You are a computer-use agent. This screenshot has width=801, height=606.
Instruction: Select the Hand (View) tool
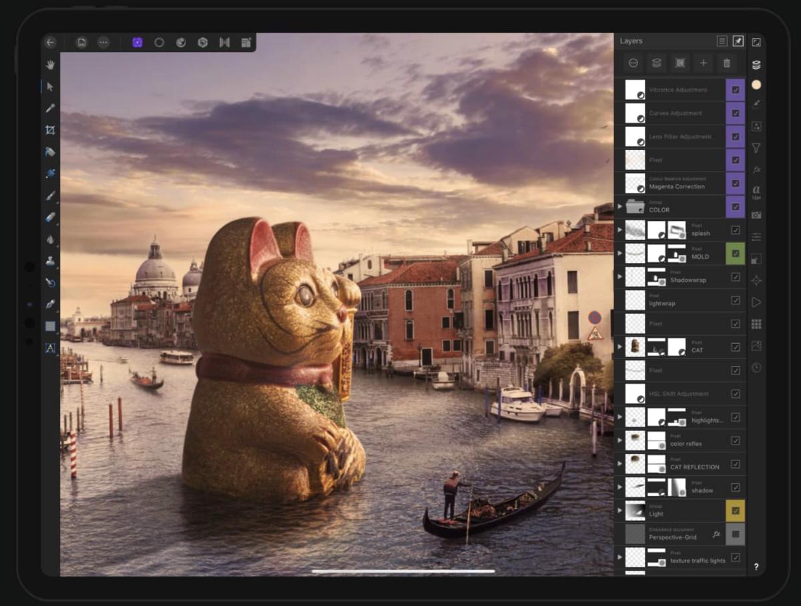tap(50, 65)
